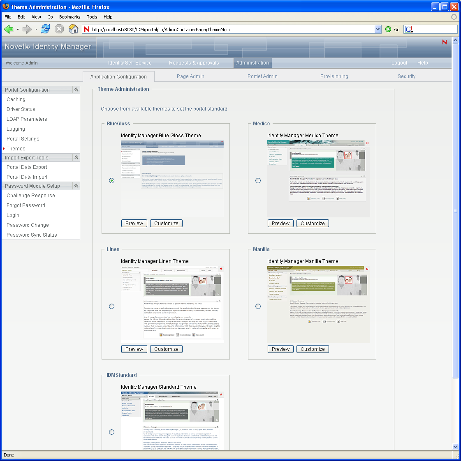Open the Edit menu
The width and height of the screenshot is (461, 461).
pos(21,17)
